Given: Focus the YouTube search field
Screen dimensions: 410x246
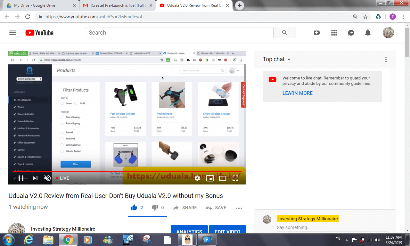Looking at the screenshot, I should (179, 33).
